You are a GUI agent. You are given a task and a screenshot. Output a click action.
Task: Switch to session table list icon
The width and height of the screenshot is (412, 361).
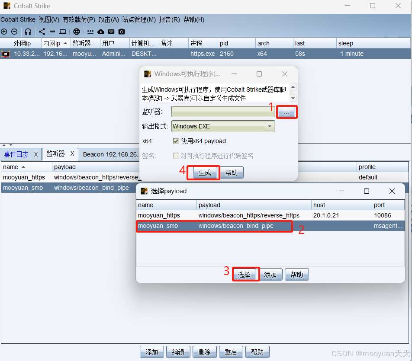[52, 32]
